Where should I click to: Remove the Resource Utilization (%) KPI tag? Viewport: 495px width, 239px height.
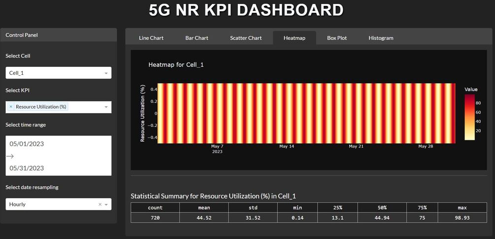coord(11,107)
